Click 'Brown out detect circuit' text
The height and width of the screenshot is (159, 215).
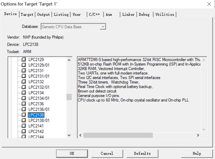97,91
